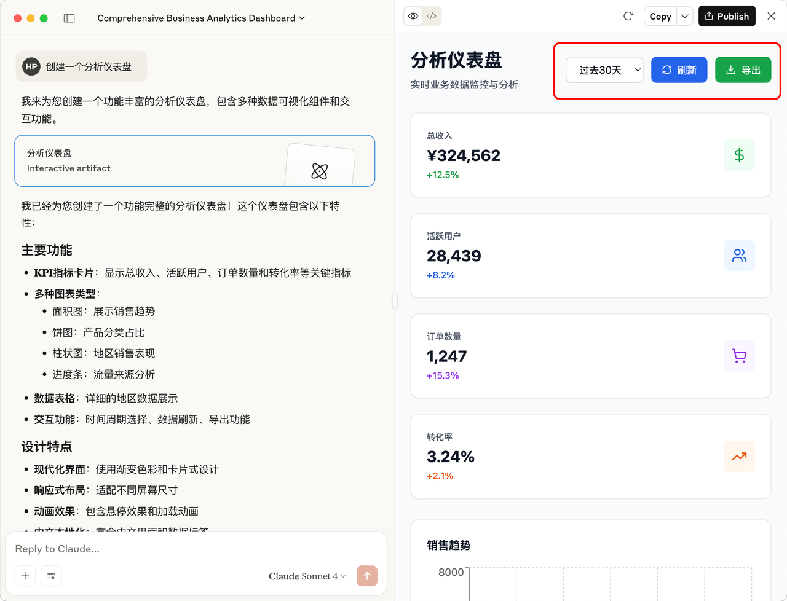Open the conversation title dropdown
Viewport: 787px width, 601px height.
tap(201, 18)
